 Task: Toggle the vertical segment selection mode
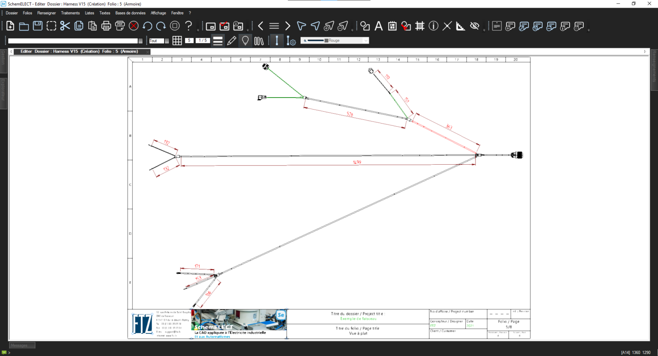coord(277,40)
